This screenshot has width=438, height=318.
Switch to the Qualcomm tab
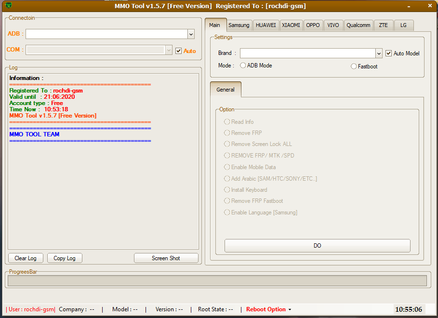tap(358, 25)
